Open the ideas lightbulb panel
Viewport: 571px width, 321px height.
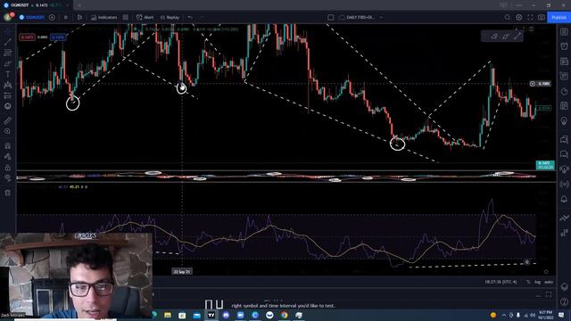[x=564, y=121]
